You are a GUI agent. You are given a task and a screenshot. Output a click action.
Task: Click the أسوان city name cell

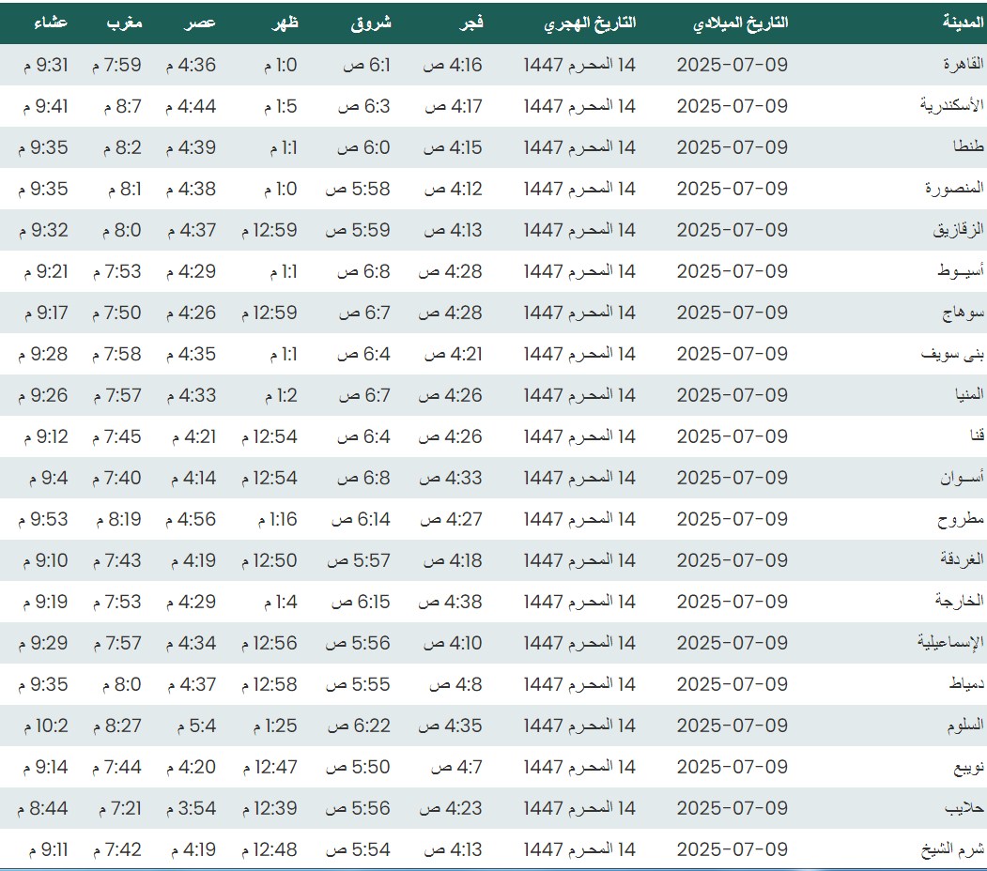pyautogui.click(x=962, y=478)
